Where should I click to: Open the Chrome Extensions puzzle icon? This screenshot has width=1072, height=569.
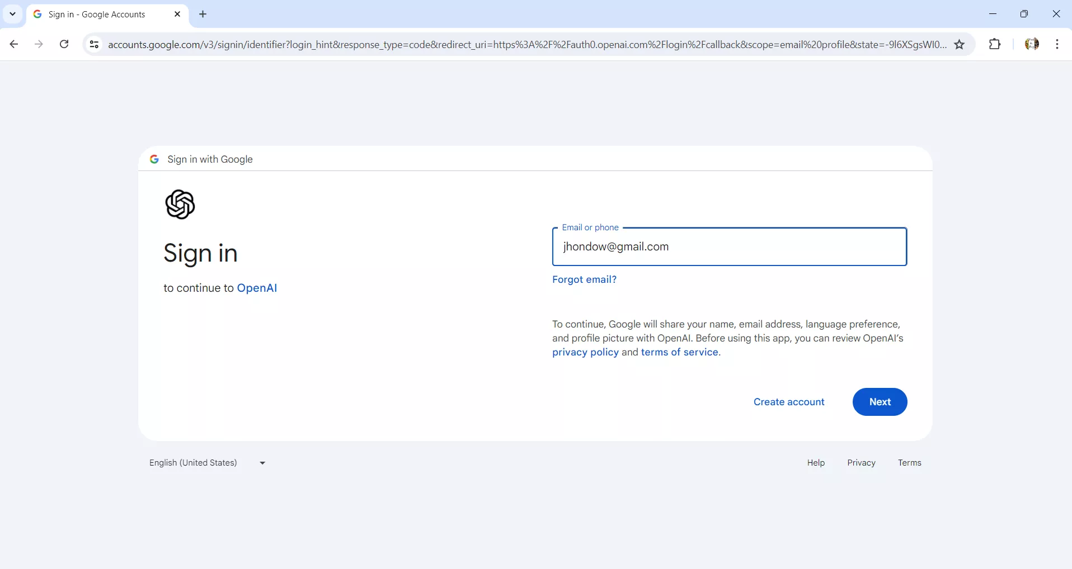[995, 45]
